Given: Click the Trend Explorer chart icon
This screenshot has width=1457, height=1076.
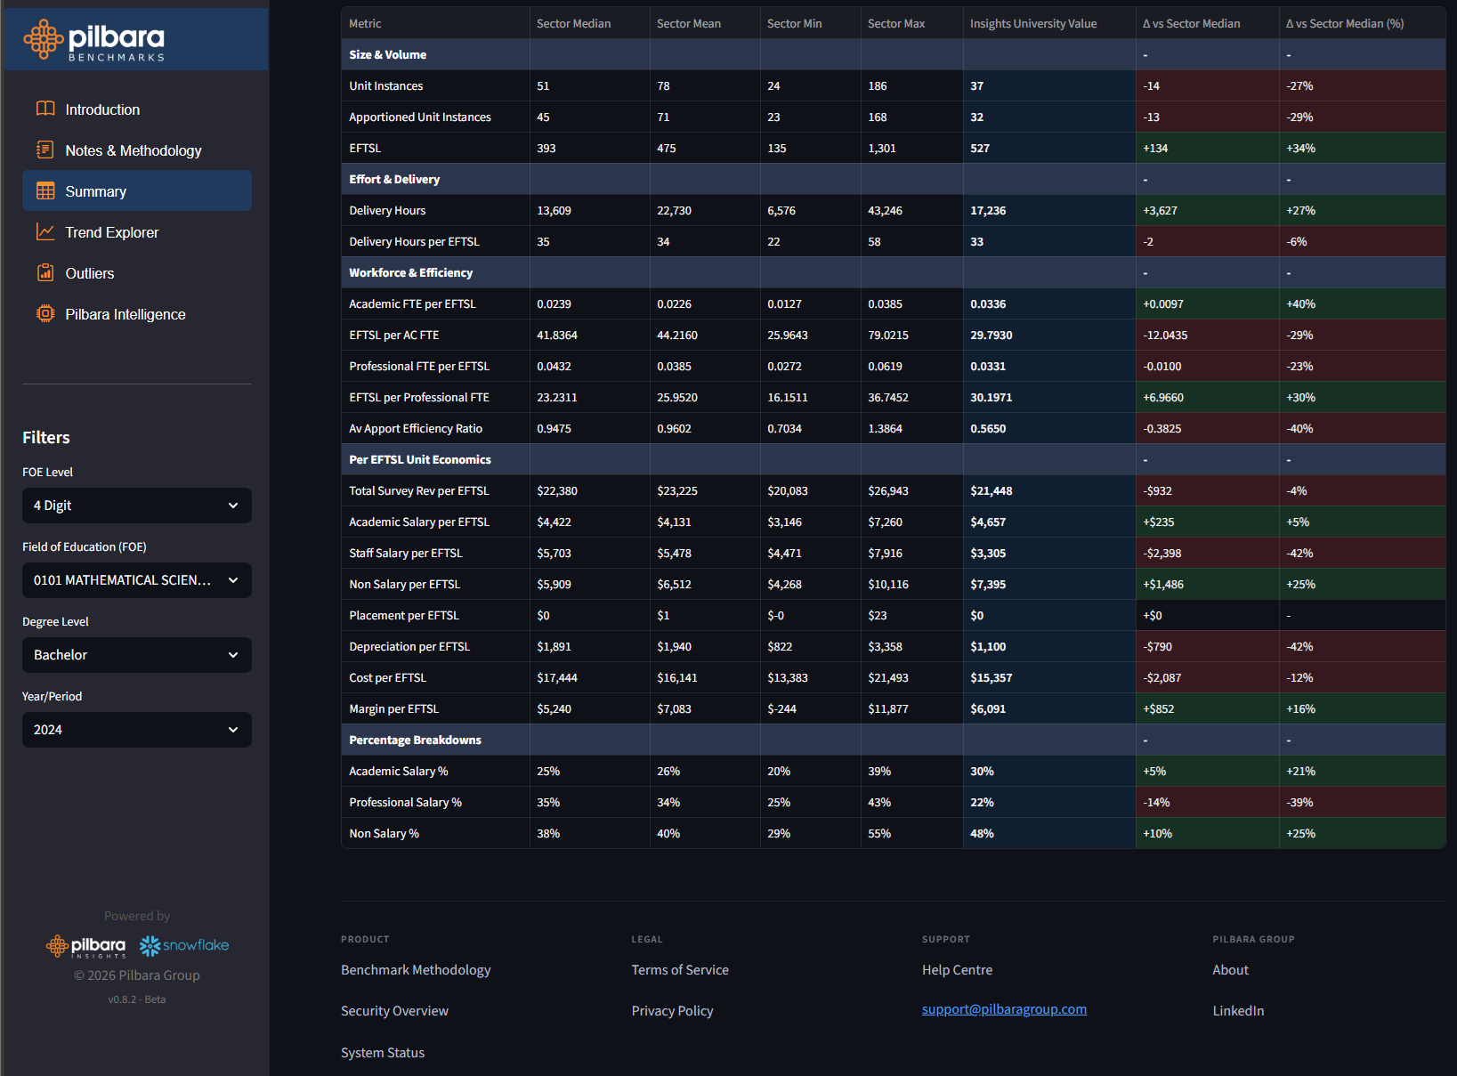Looking at the screenshot, I should 45,231.
